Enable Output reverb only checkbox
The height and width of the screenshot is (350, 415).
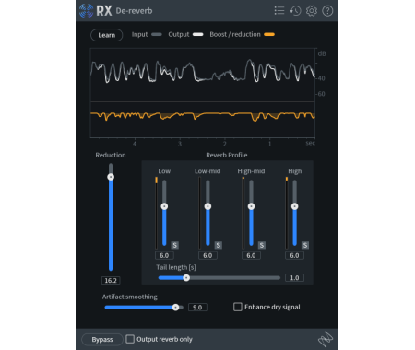pyautogui.click(x=130, y=339)
